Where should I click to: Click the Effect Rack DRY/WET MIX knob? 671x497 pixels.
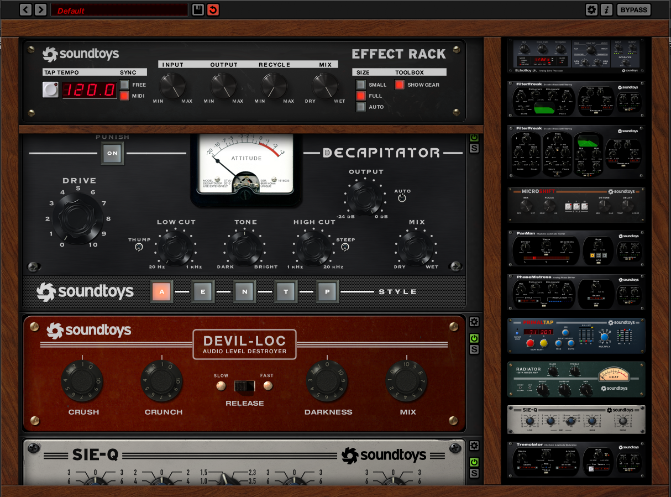(325, 86)
